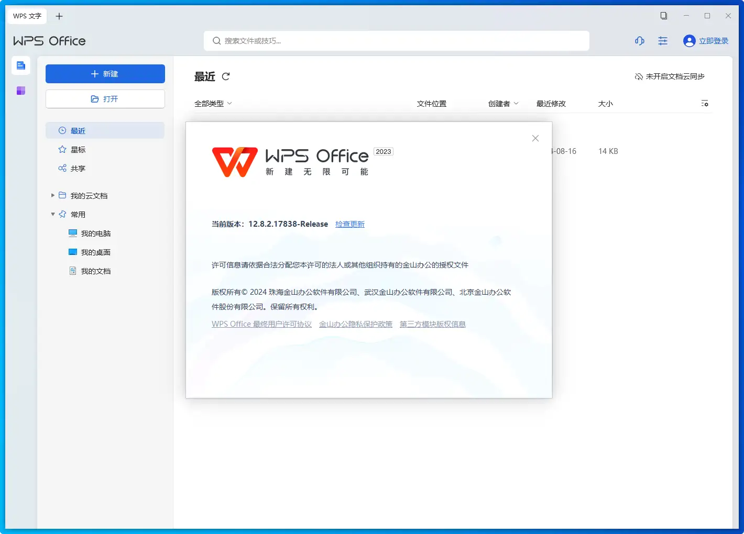Open the apps panel icon below documents icon
The height and width of the screenshot is (534, 744).
click(x=20, y=90)
